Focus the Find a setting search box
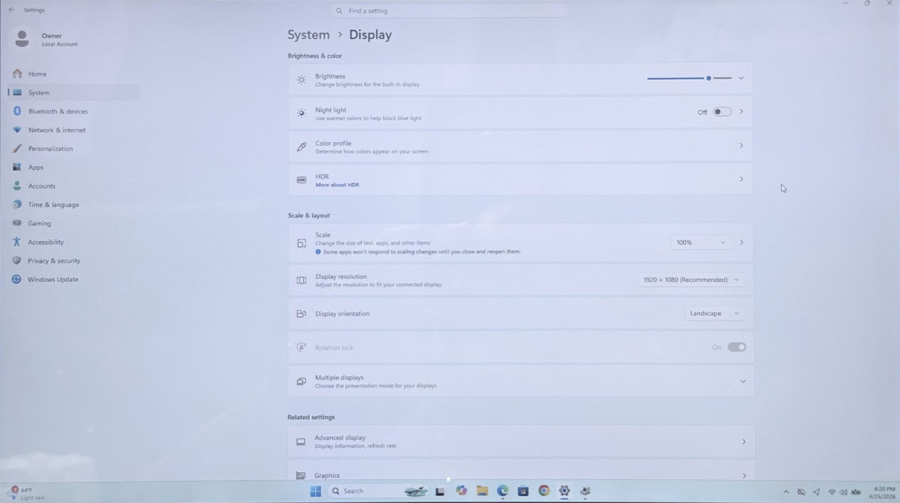This screenshot has height=503, width=900. click(449, 11)
